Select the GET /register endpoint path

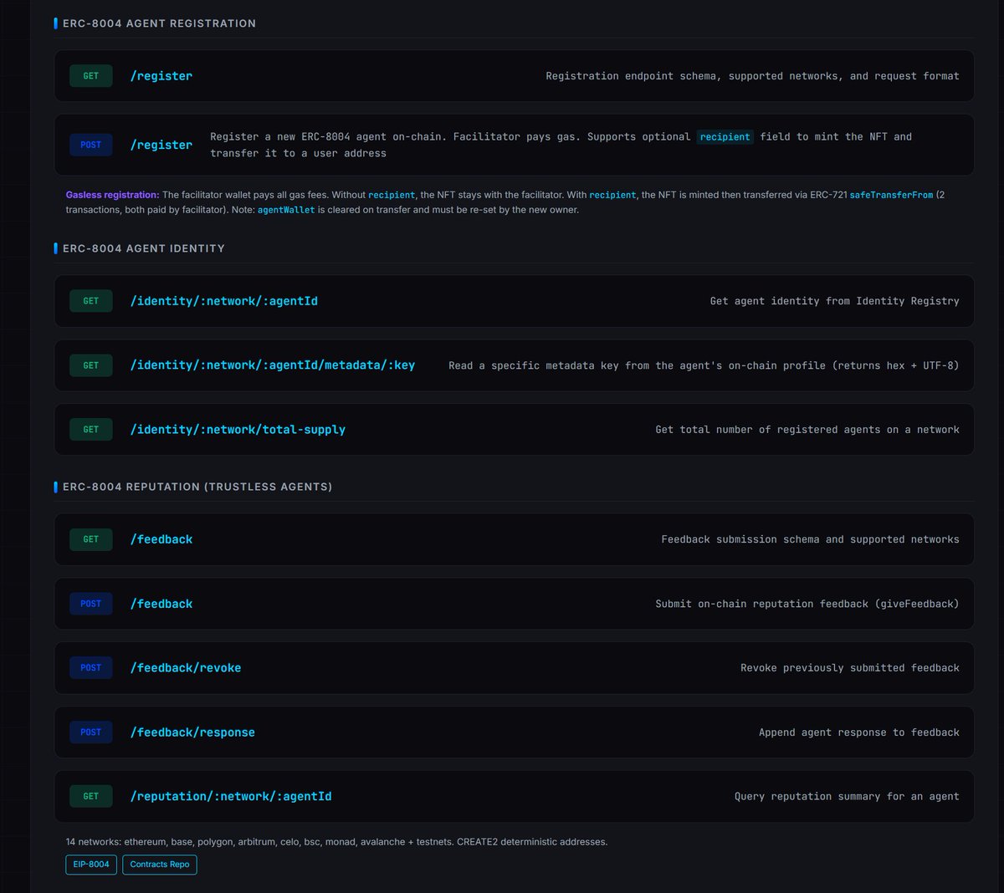pyautogui.click(x=161, y=76)
